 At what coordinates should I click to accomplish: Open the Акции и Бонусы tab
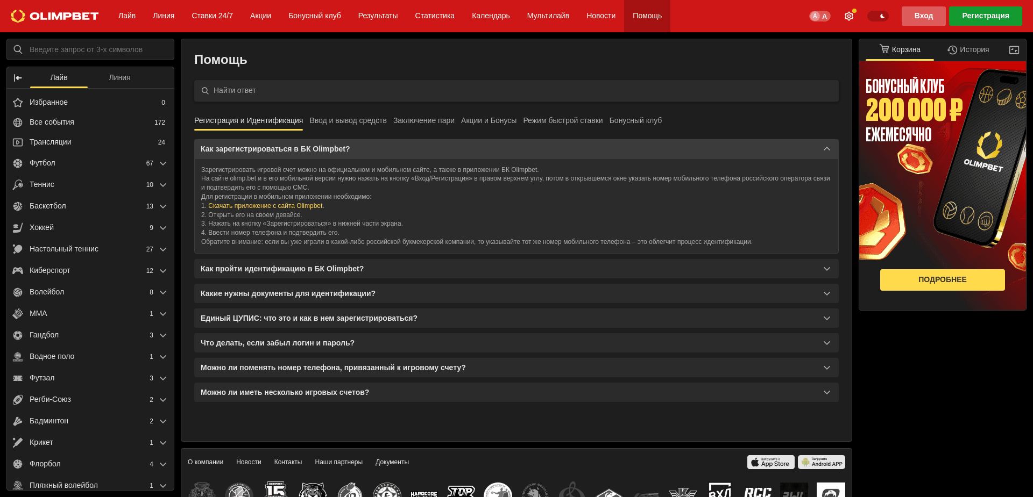click(489, 121)
